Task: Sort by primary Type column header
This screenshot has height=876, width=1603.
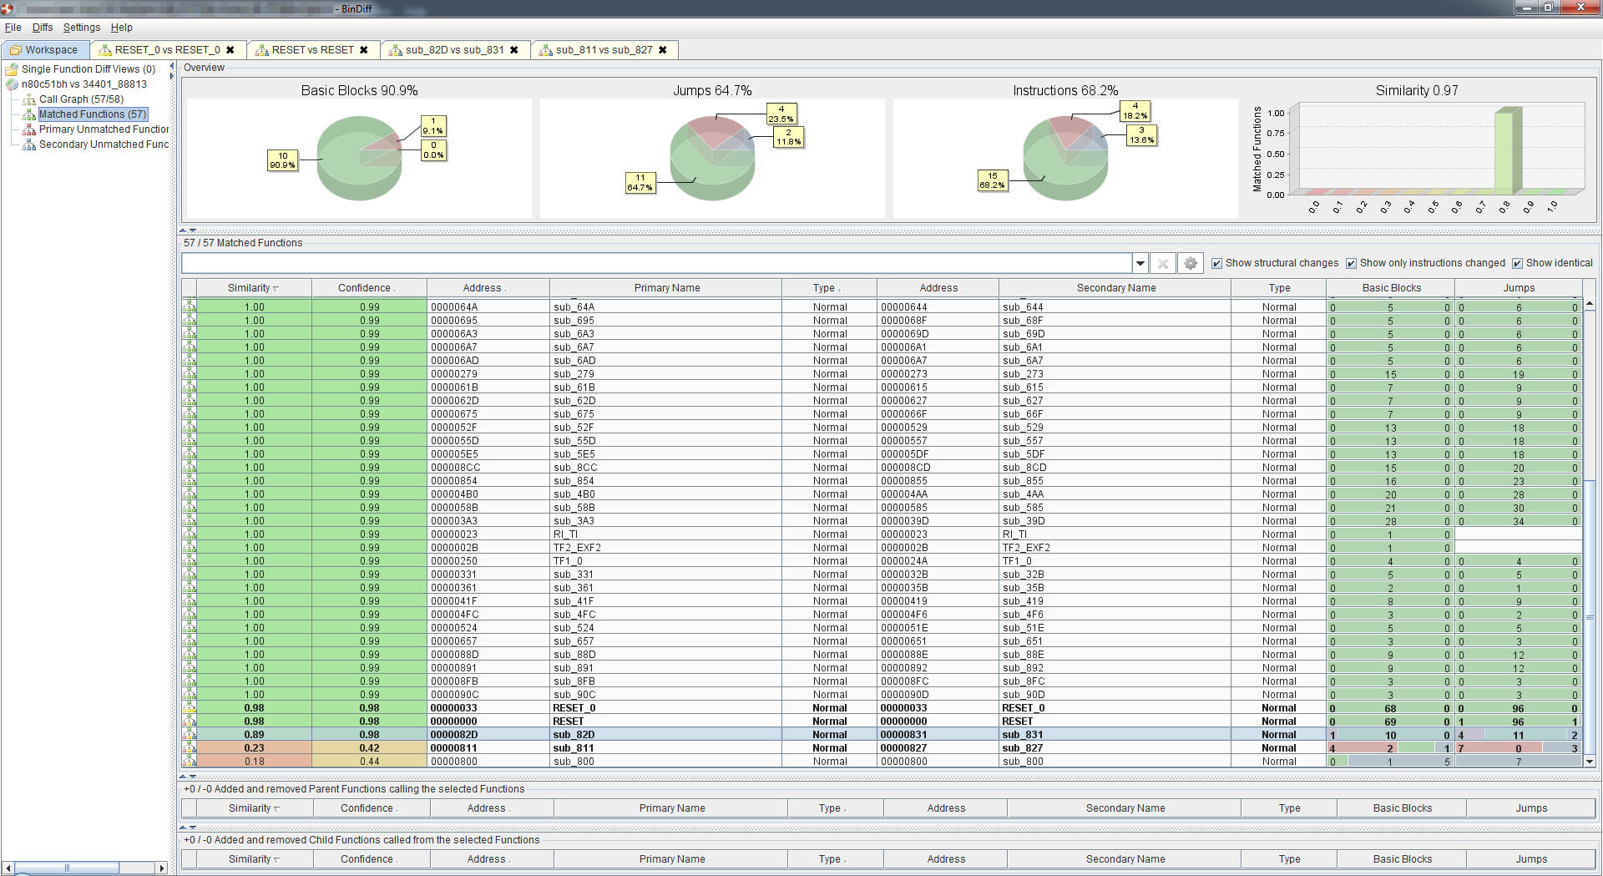Action: click(x=829, y=288)
